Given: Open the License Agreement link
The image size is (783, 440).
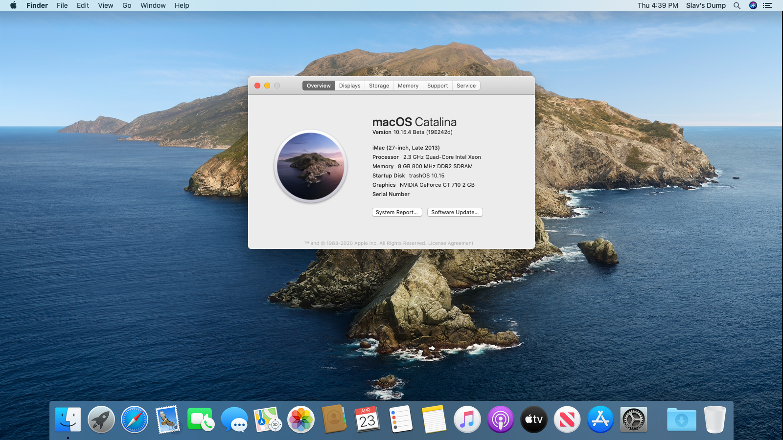Looking at the screenshot, I should pyautogui.click(x=451, y=243).
